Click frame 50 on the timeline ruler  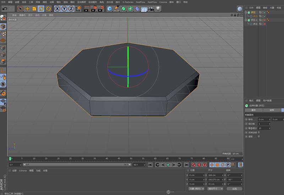tap(131, 159)
